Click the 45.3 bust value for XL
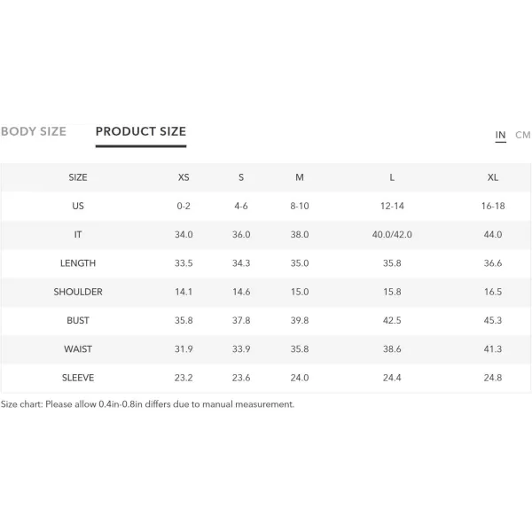This screenshot has width=532, height=532. (493, 321)
